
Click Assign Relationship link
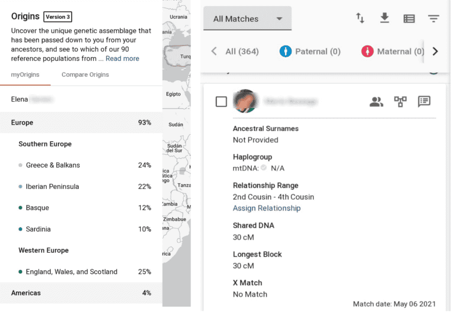tap(267, 208)
